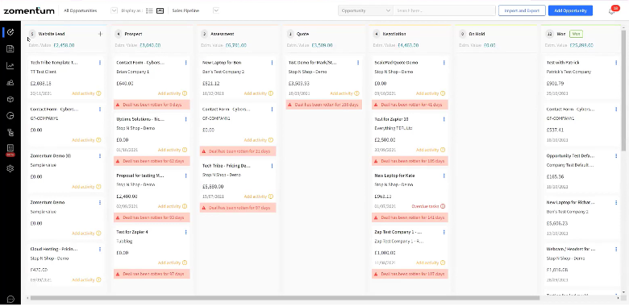Screen dimensions: 629x306
Task: Open the three-dot menu on Test for Zapier 10 card
Action: pyautogui.click(x=444, y=119)
